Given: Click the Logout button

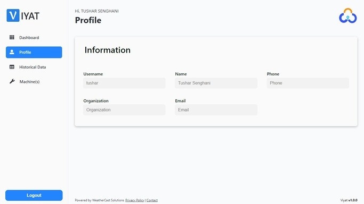Looking at the screenshot, I should click(34, 195).
